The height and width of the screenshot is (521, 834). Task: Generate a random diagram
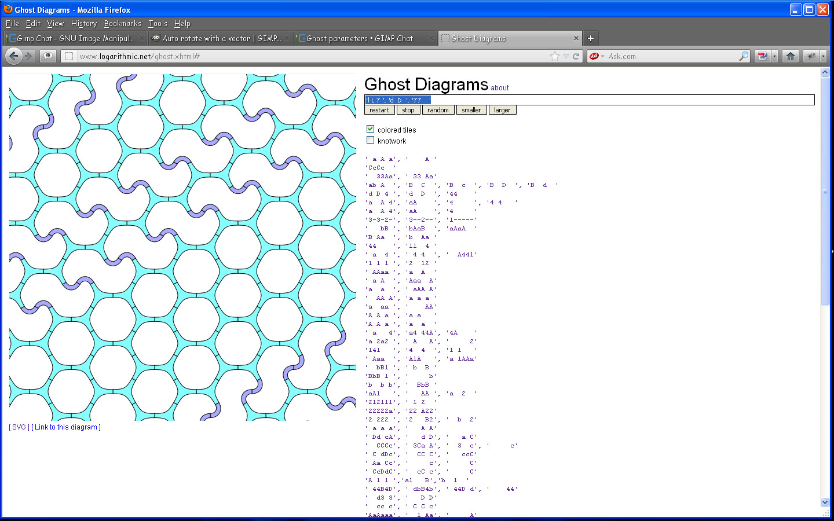438,110
